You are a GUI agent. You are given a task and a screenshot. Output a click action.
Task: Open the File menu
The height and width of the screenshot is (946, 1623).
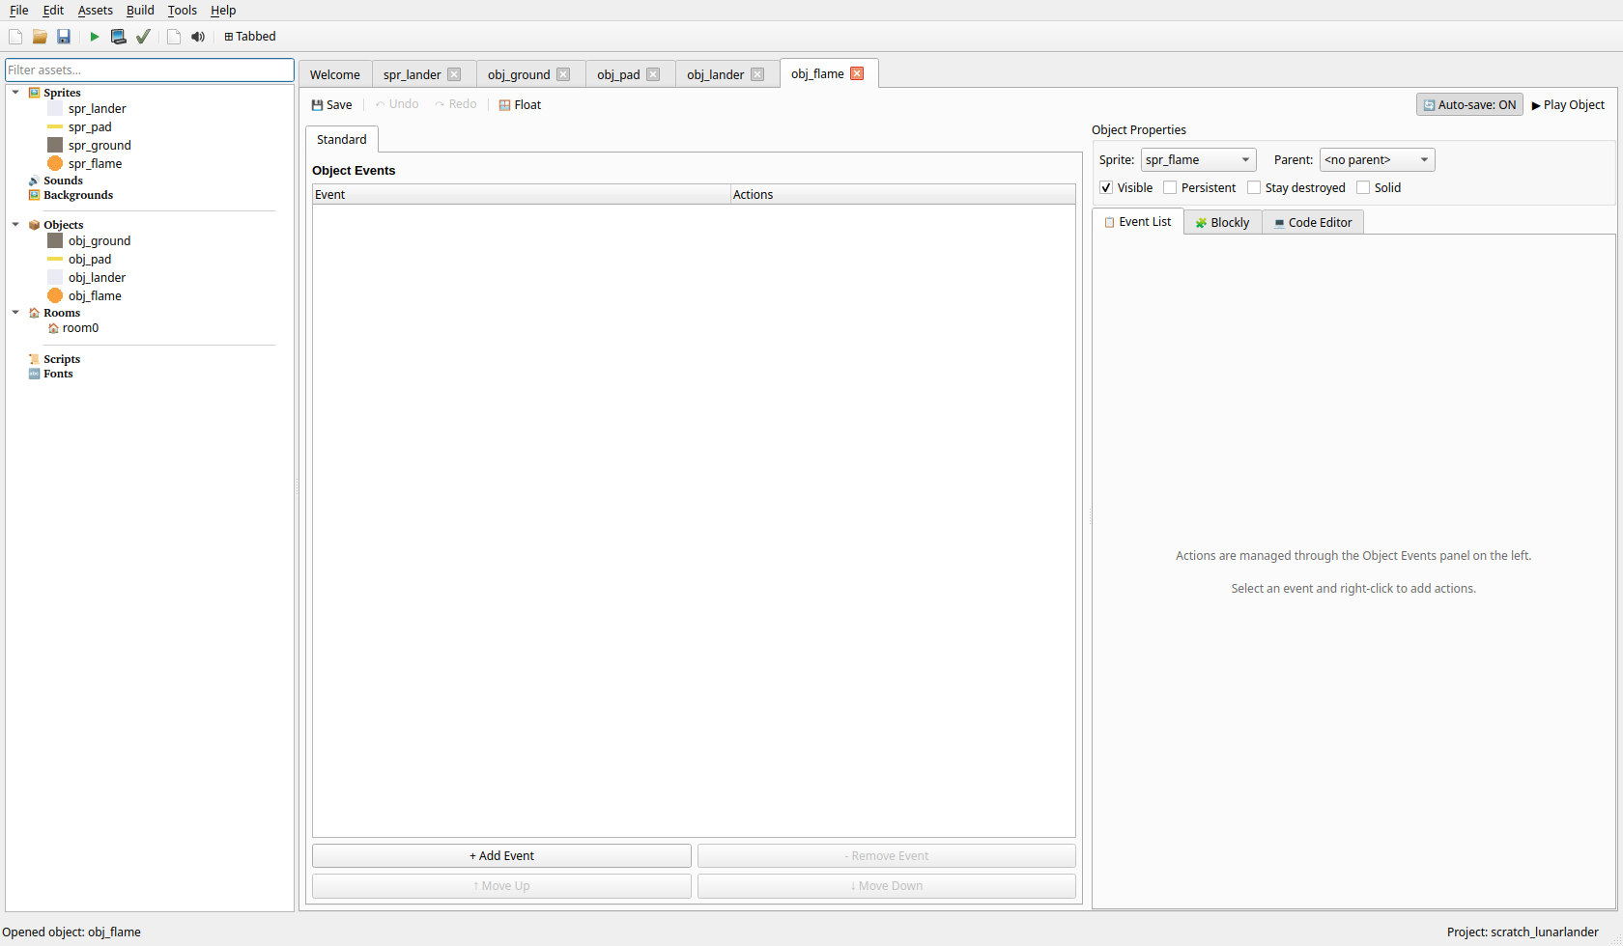(18, 10)
